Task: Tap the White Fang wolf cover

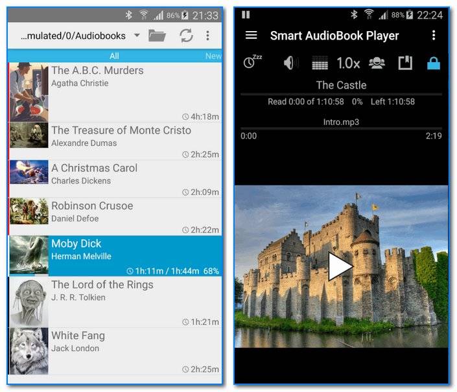Action: tap(29, 351)
